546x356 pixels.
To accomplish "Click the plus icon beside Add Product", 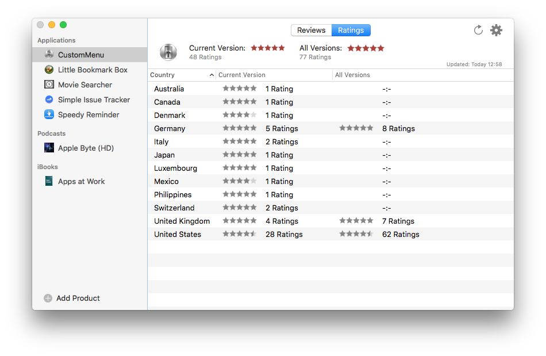I will coord(48,298).
